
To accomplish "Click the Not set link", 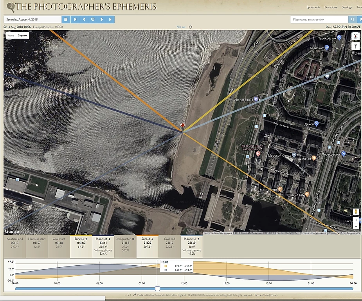I will click(x=181, y=27).
